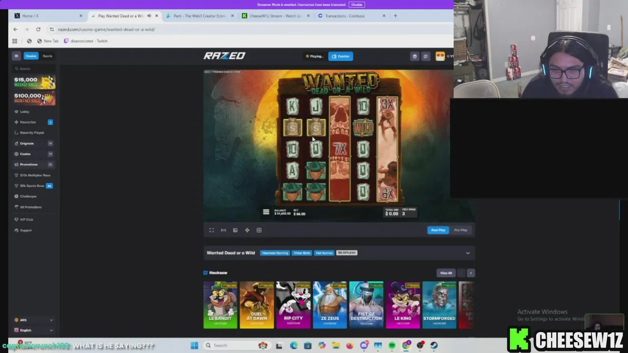This screenshot has height=353, width=628.
Task: Collapse the Promotions section chevron
Action: pyautogui.click(x=50, y=165)
